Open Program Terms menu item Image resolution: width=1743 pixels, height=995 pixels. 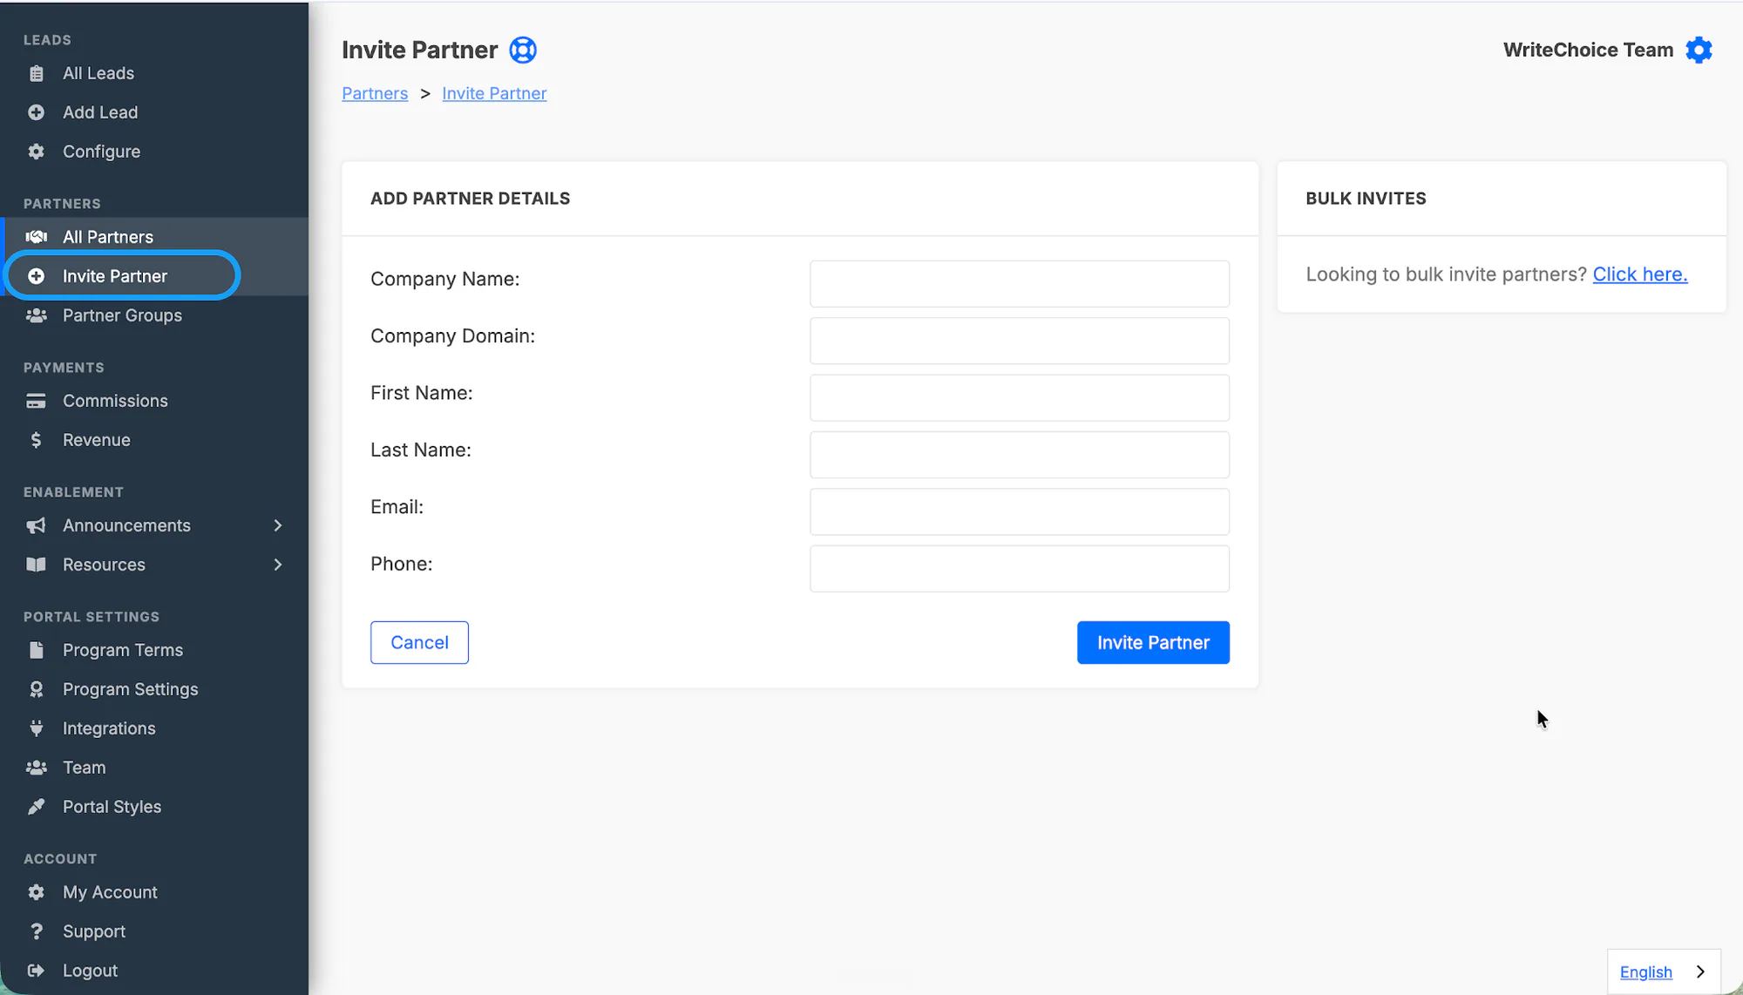123,650
